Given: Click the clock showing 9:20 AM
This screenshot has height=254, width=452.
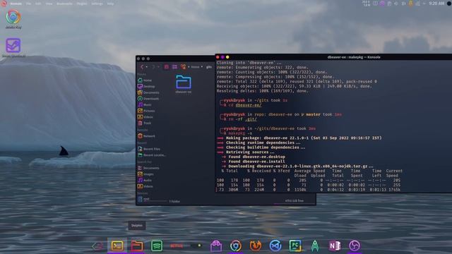Looking at the screenshot, I should point(436,4).
